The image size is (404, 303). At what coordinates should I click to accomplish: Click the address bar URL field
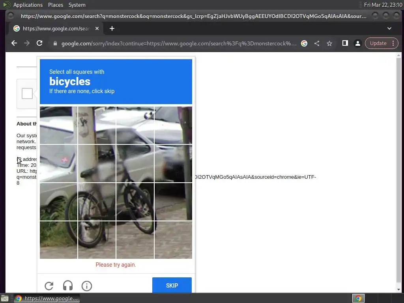(179, 43)
